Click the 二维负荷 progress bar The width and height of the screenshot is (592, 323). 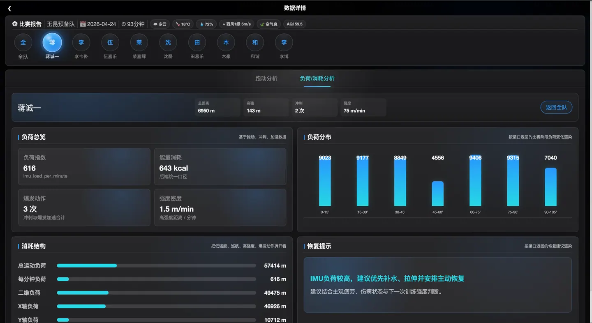coord(156,293)
